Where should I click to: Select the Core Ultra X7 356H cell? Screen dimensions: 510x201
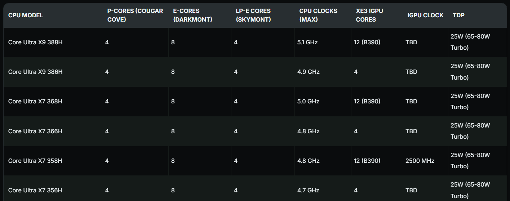tap(35, 190)
